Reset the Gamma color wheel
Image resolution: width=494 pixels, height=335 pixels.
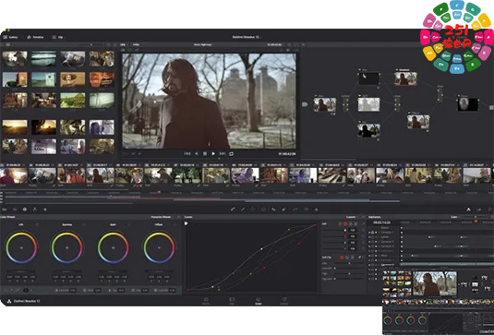pos(84,225)
